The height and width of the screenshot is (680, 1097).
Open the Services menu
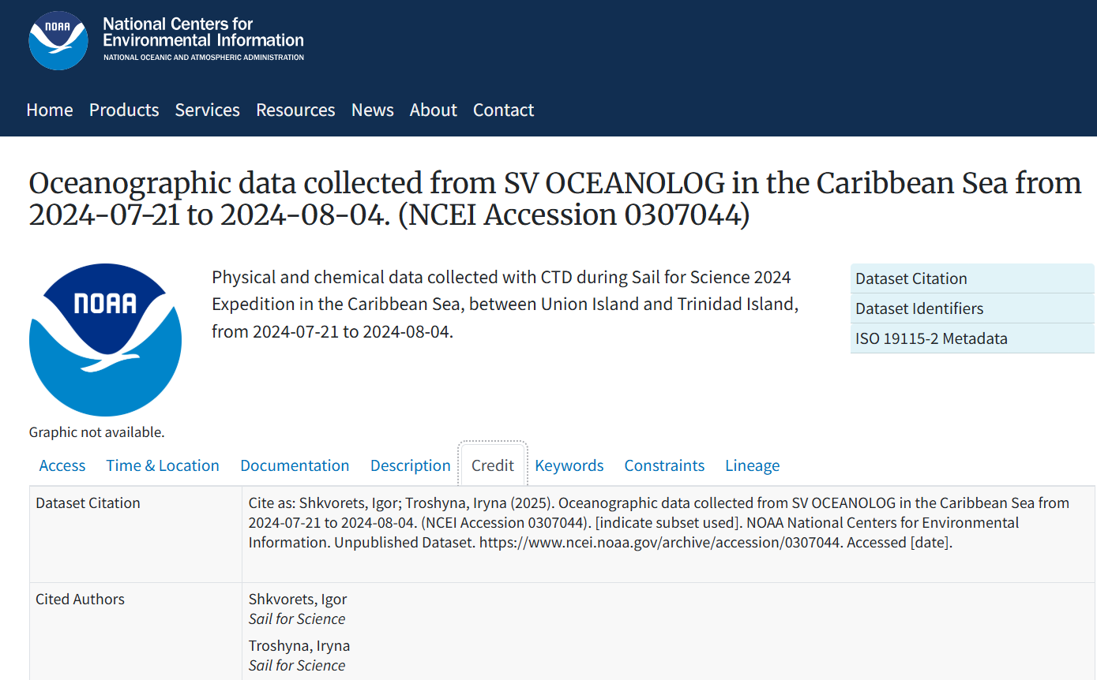208,110
